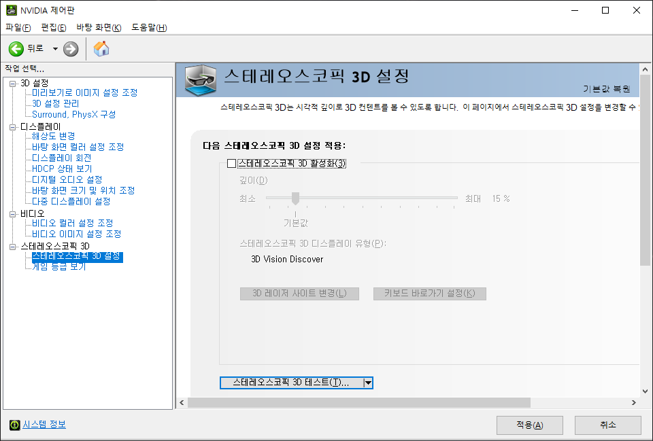This screenshot has width=653, height=441.
Task: Click the horizontal scrollbar thumb
Action: pyautogui.click(x=359, y=402)
